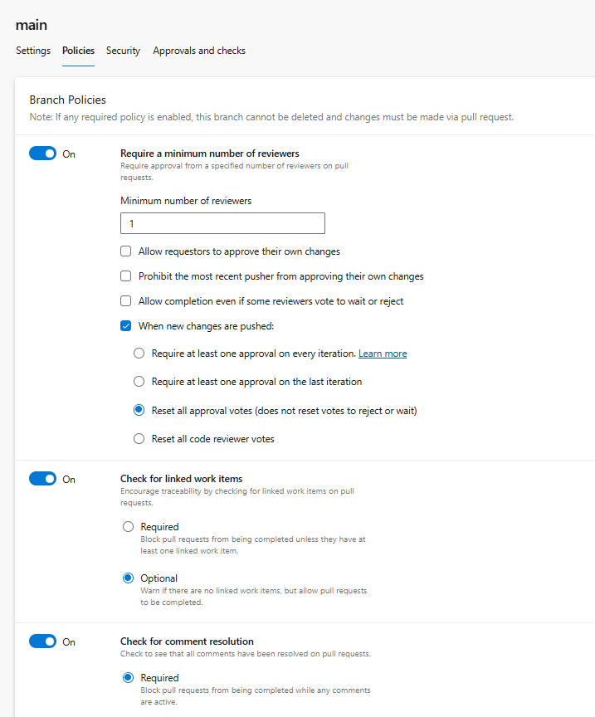Image resolution: width=595 pixels, height=717 pixels.
Task: Go to Approvals and checks tab
Action: (199, 51)
